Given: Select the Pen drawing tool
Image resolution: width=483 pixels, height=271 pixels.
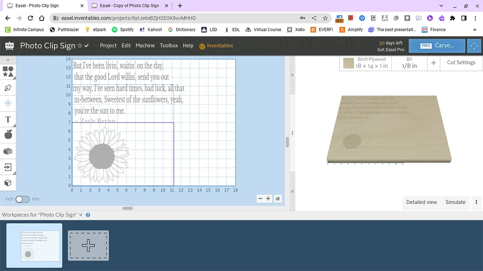Looking at the screenshot, I should click(8, 88).
